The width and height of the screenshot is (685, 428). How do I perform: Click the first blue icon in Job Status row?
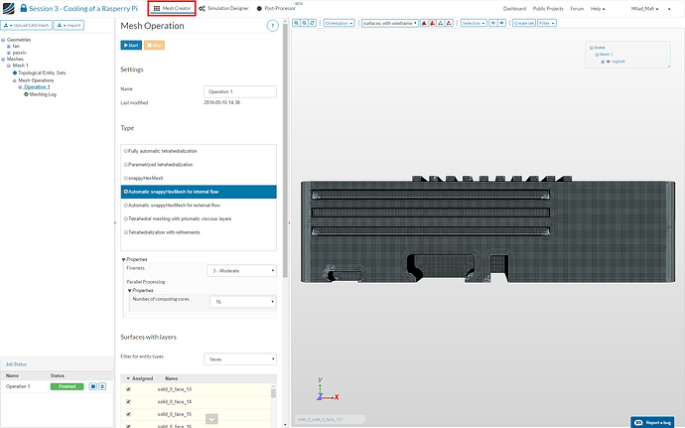point(92,385)
